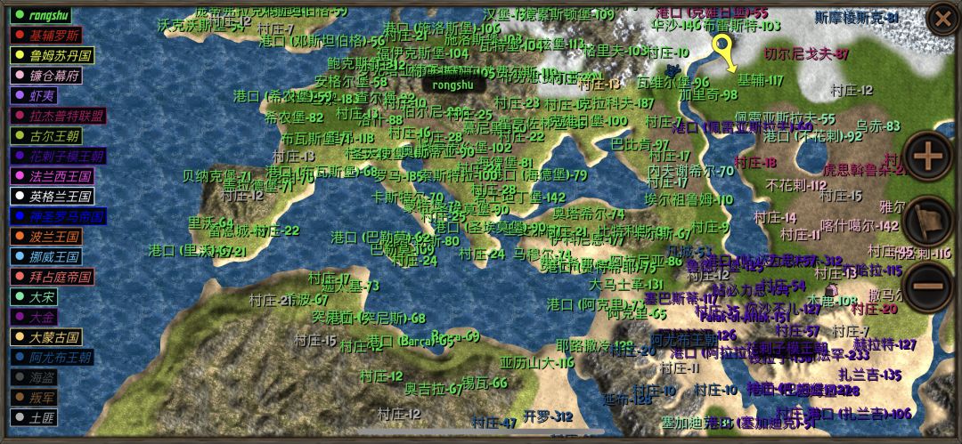Click the 港口 (阿克里)-73 port label

[595, 303]
